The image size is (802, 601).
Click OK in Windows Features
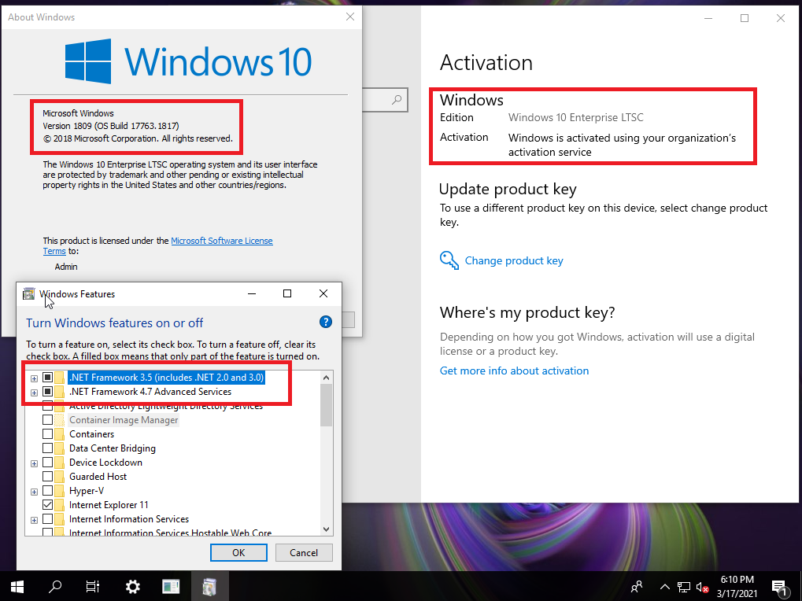(x=238, y=552)
